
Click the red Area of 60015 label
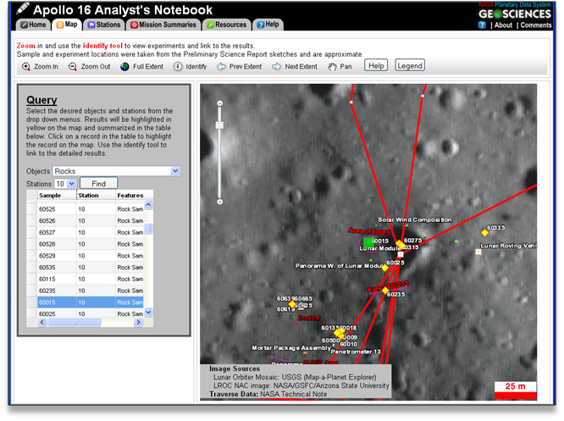[368, 231]
